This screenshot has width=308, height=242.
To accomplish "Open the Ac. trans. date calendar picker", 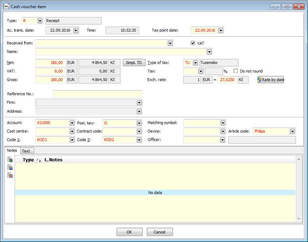I will coord(76,31).
